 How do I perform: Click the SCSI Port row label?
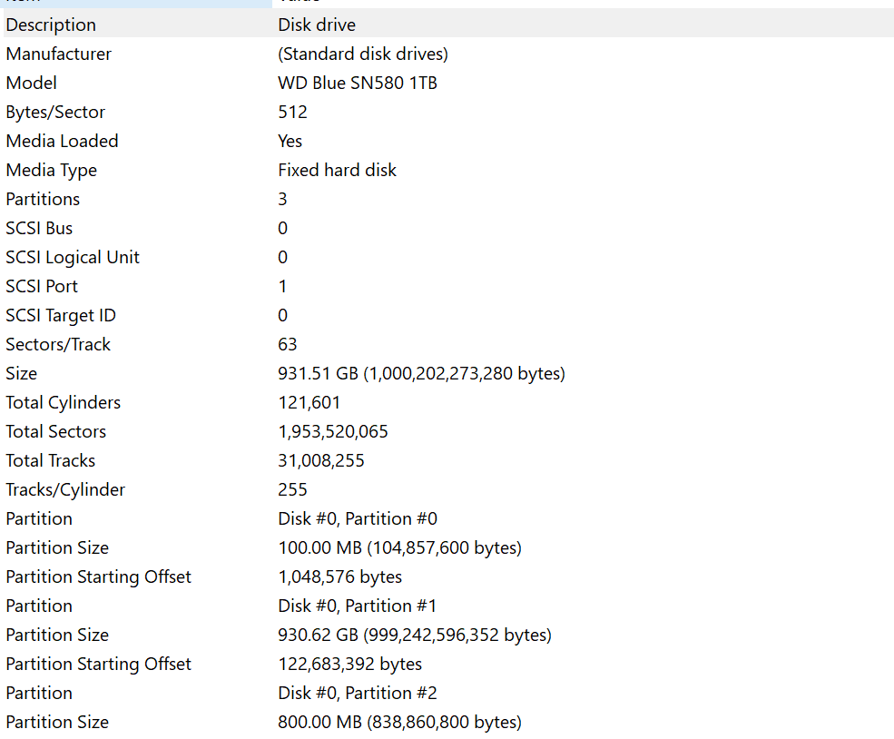(x=42, y=286)
